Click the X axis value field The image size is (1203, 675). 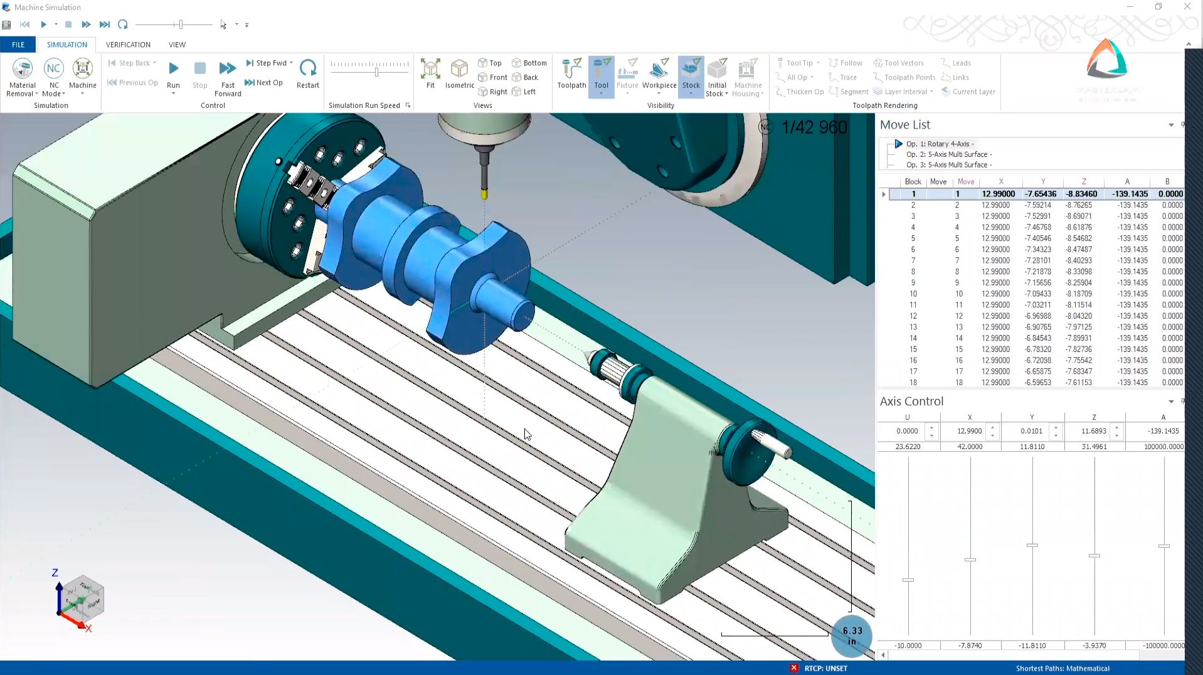pos(968,431)
